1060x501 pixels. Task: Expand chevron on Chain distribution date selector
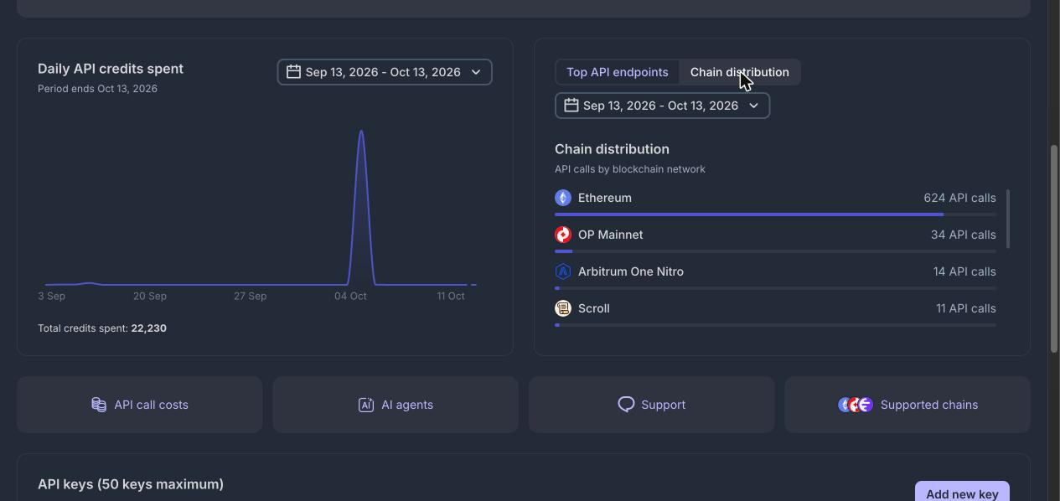tap(753, 106)
